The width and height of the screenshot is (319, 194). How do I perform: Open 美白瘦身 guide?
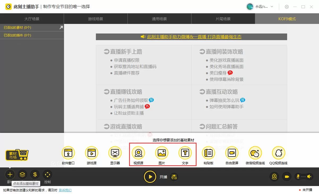click(x=218, y=73)
